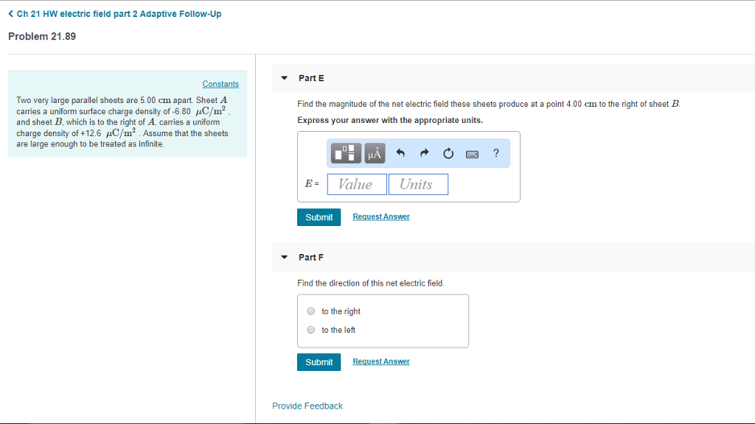Reset the answer using the circular reset icon
Viewport: 755px width, 424px height.
pyautogui.click(x=448, y=152)
